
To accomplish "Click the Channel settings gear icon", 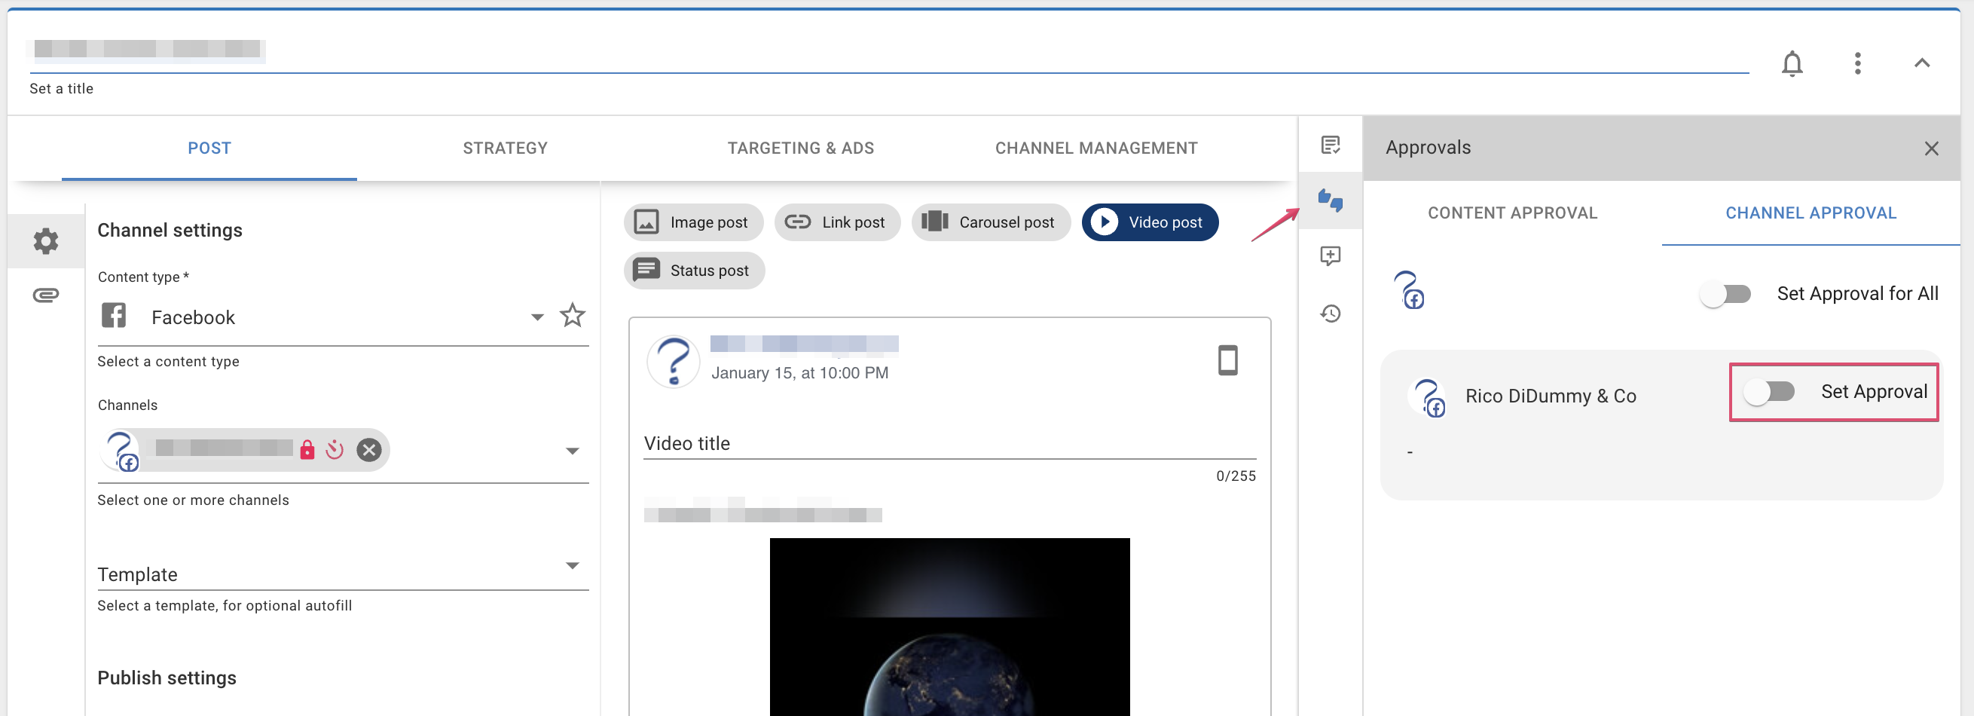I will click(x=46, y=240).
